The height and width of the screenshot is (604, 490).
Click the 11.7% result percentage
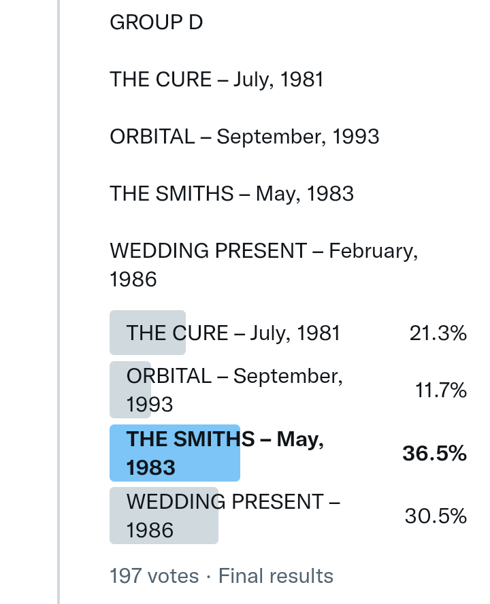tap(440, 390)
